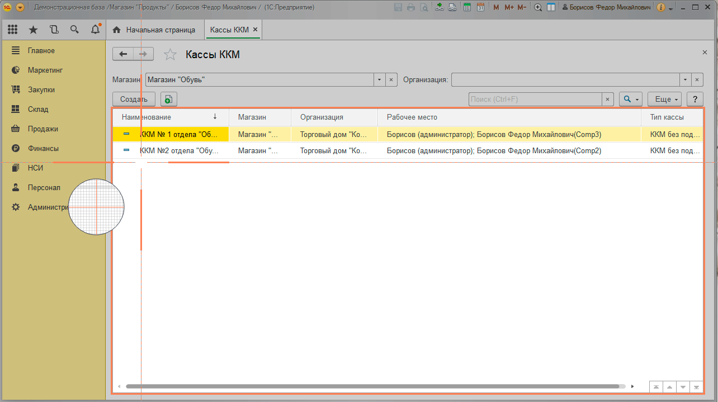The width and height of the screenshot is (718, 402).
Task: Expand the Магазин dropdown list
Action: [x=379, y=80]
